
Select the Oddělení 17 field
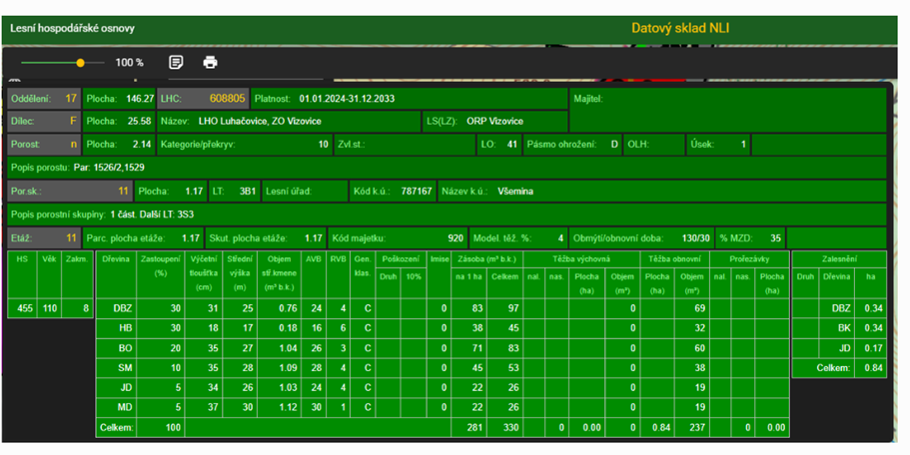[x=44, y=99]
